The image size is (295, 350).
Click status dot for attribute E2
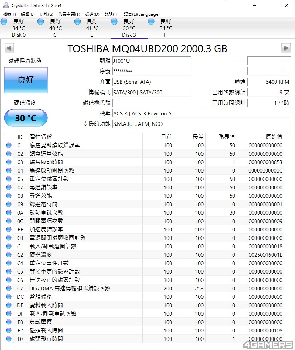tap(9, 331)
